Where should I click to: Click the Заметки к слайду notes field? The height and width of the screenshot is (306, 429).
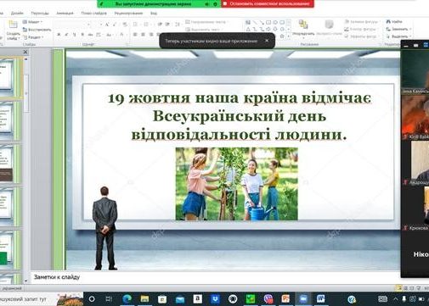pyautogui.click(x=215, y=277)
